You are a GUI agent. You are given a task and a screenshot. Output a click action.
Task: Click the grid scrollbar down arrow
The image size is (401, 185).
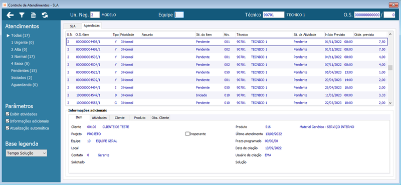390,102
